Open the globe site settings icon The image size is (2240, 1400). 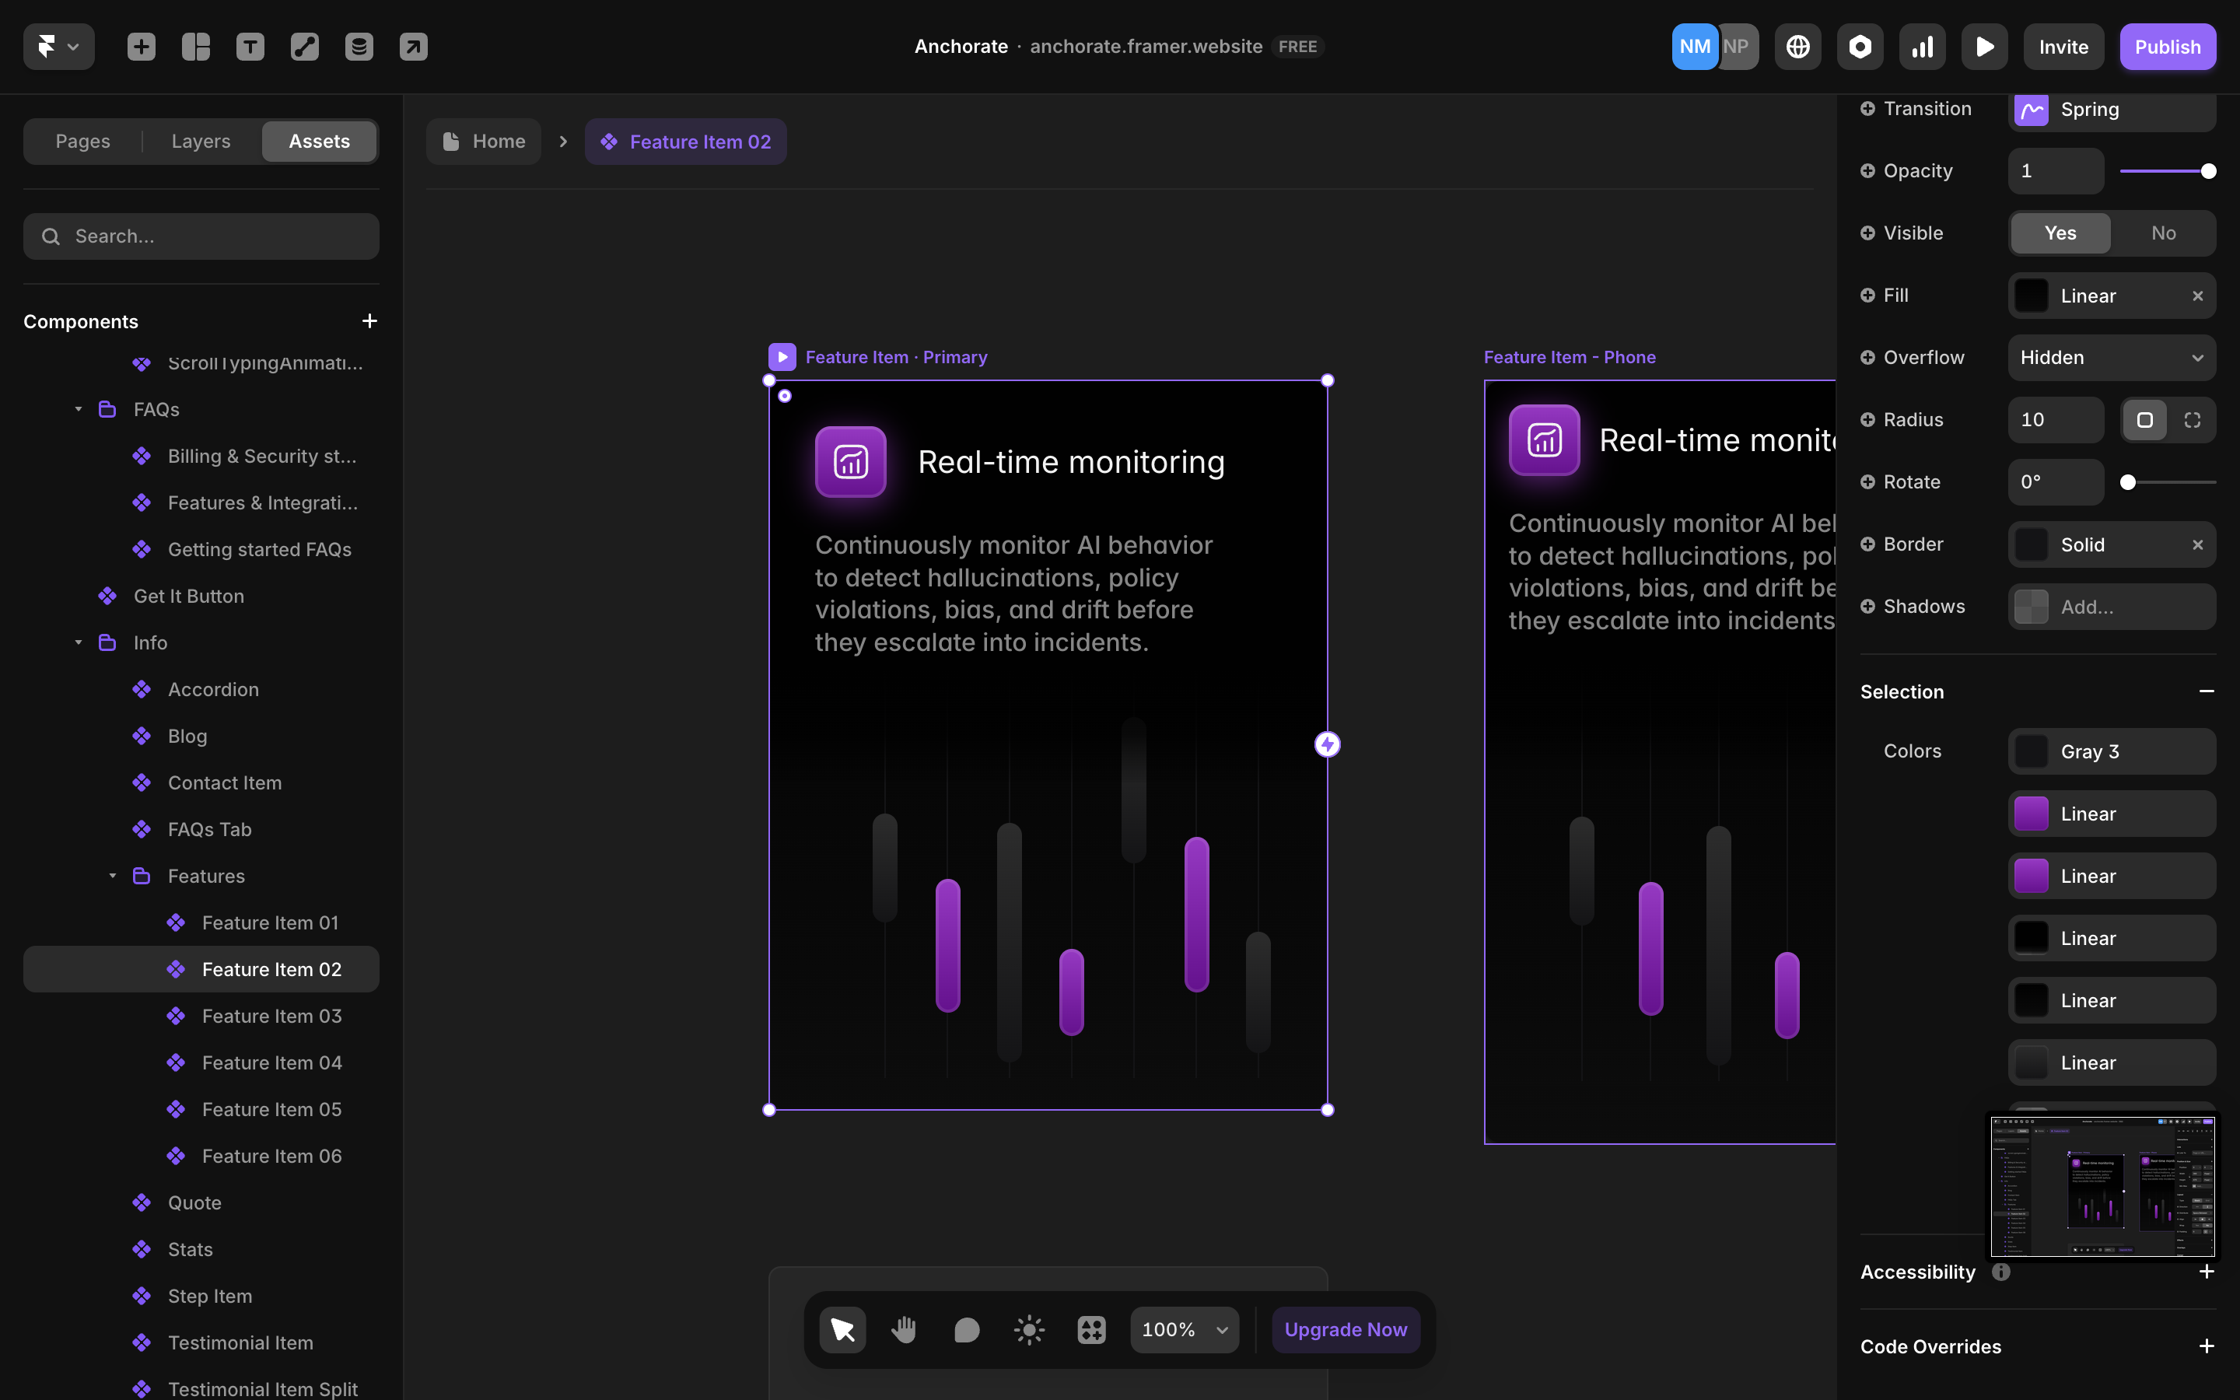coord(1797,47)
